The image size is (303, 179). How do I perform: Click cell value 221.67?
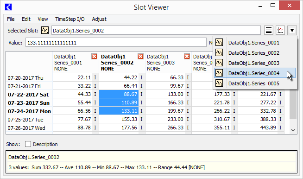[258, 94]
